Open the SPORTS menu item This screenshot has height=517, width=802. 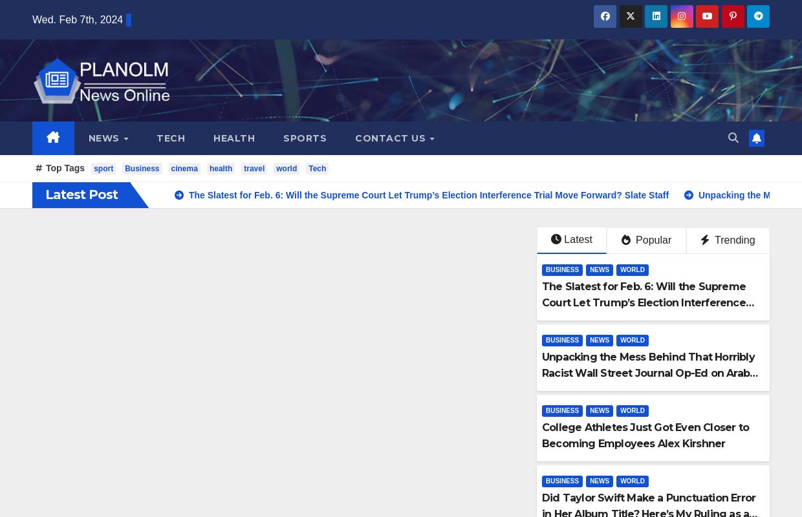305,138
